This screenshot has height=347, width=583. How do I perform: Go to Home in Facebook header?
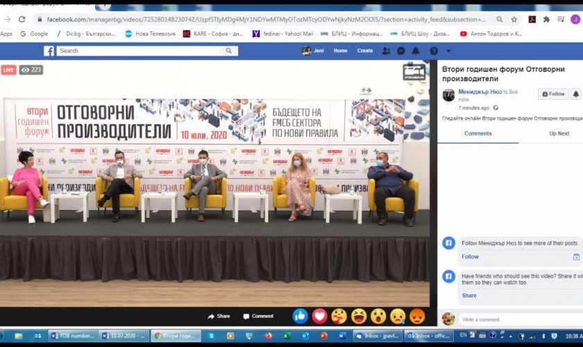tap(340, 51)
